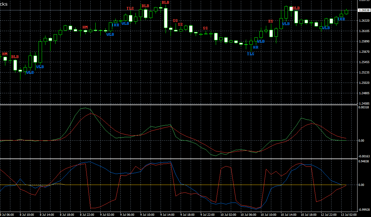Image resolution: width=371 pixels, height=217 pixels.
Task: Click the blue TLS pattern label
Action: pyautogui.click(x=251, y=54)
